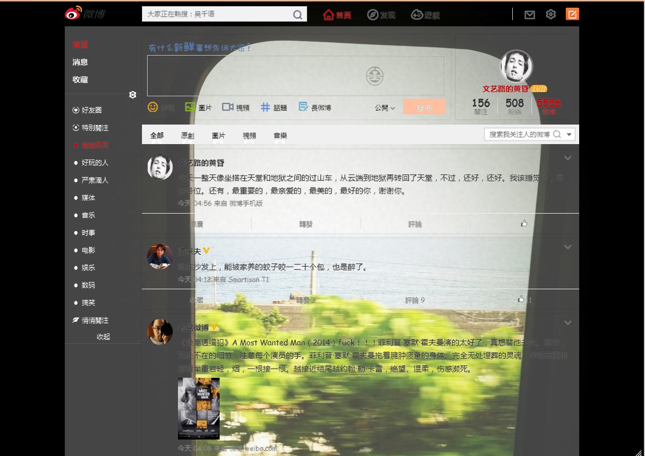645x456 pixels.
Task: Open profile avatar in right panel
Action: click(x=516, y=66)
